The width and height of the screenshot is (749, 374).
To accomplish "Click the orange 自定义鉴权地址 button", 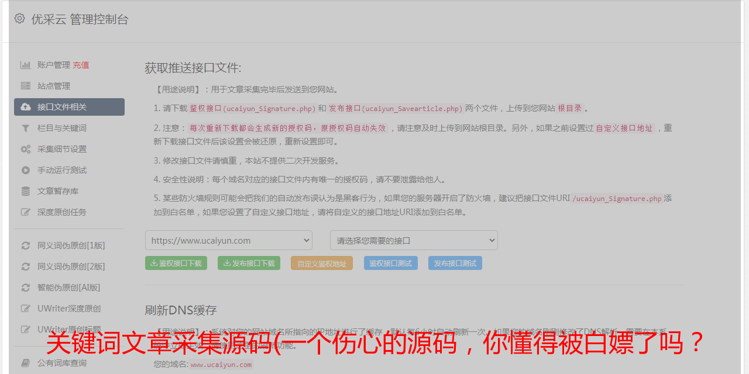I will click(322, 263).
